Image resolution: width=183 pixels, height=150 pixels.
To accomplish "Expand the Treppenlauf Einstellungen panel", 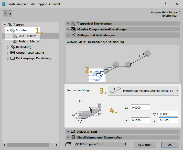I will tap(68, 24).
